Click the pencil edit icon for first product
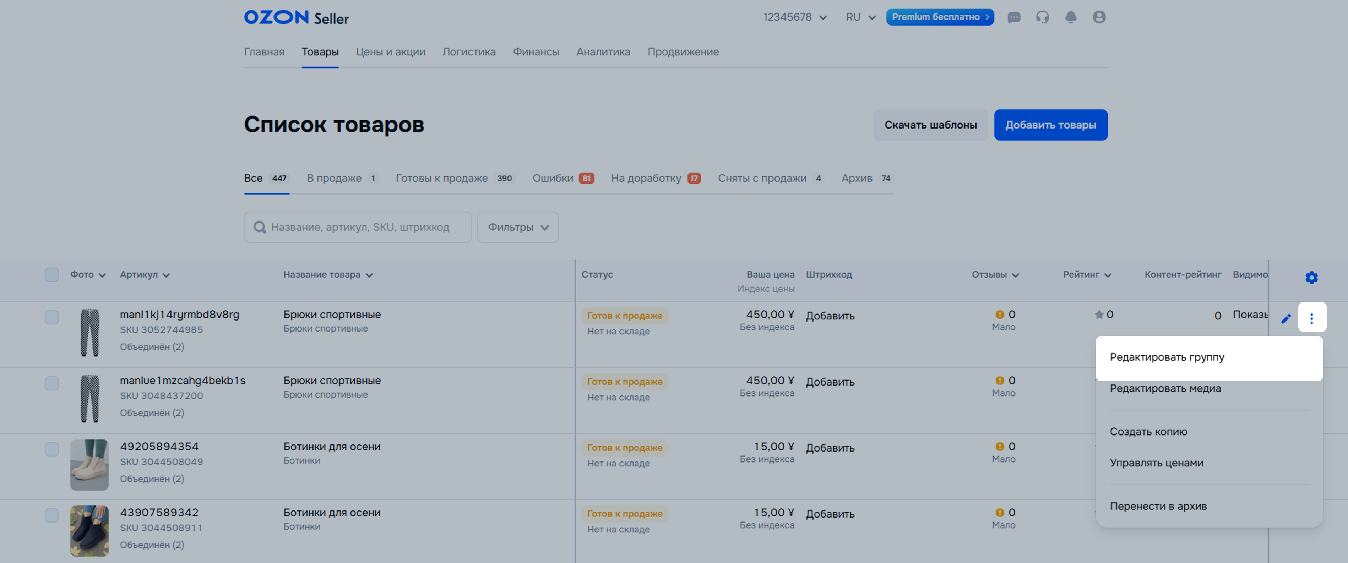 [x=1286, y=319]
